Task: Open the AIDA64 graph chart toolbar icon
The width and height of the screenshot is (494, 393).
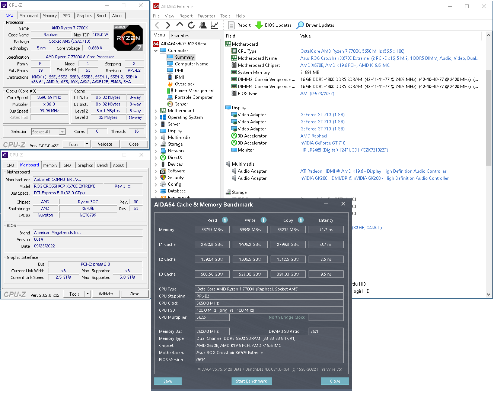Action: [214, 25]
